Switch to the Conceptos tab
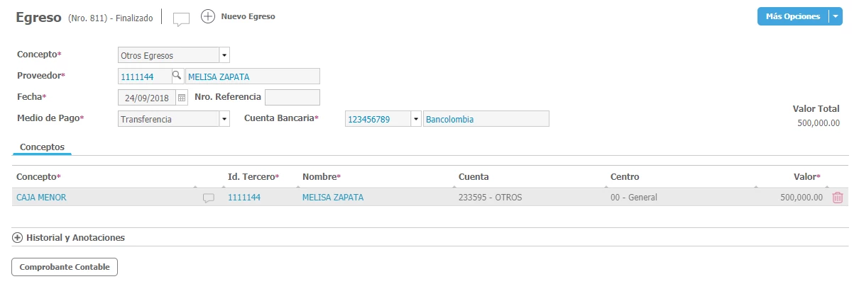Viewport: 859px width, 296px height. coord(42,147)
